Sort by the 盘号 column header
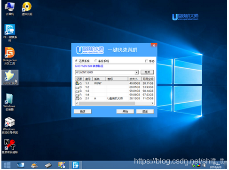 pos(88,79)
